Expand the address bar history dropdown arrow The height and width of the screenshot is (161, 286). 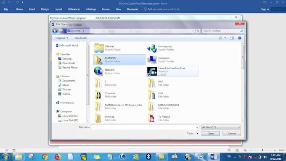pyautogui.click(x=193, y=31)
